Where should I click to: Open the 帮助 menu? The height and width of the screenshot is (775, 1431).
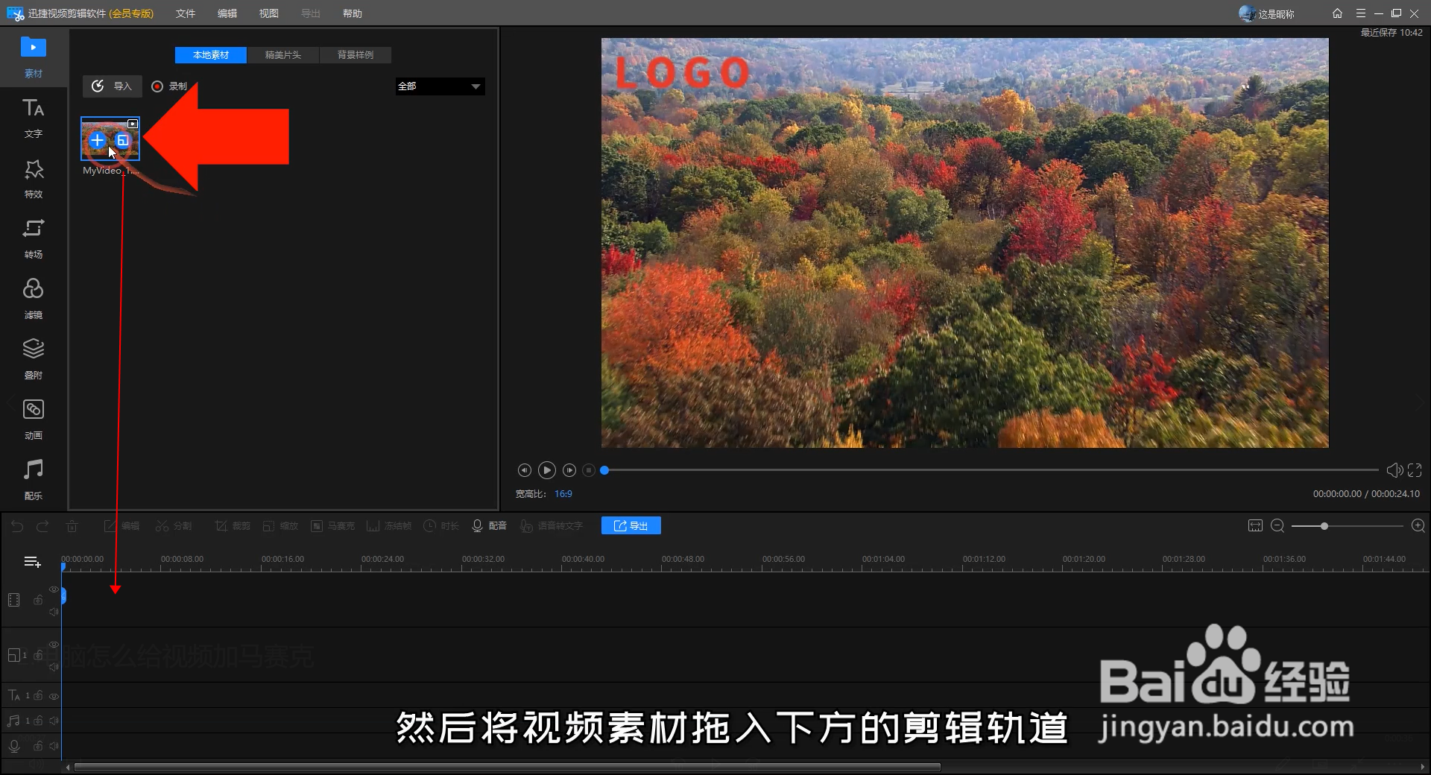353,13
